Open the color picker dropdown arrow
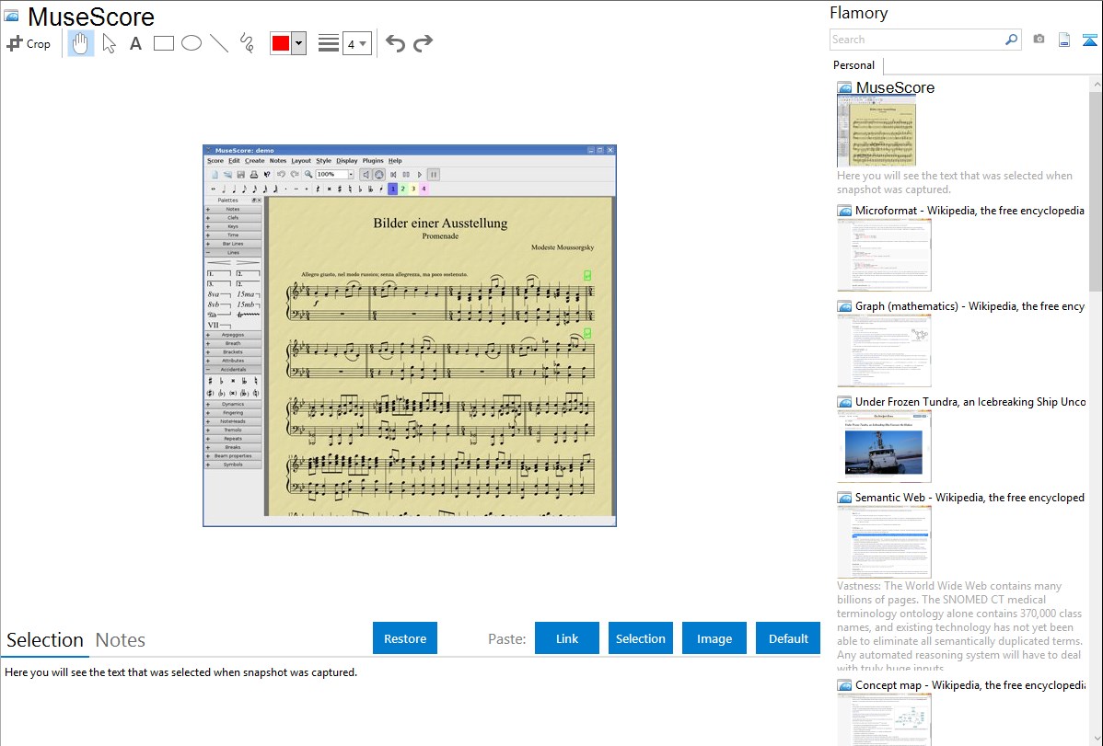 [298, 43]
